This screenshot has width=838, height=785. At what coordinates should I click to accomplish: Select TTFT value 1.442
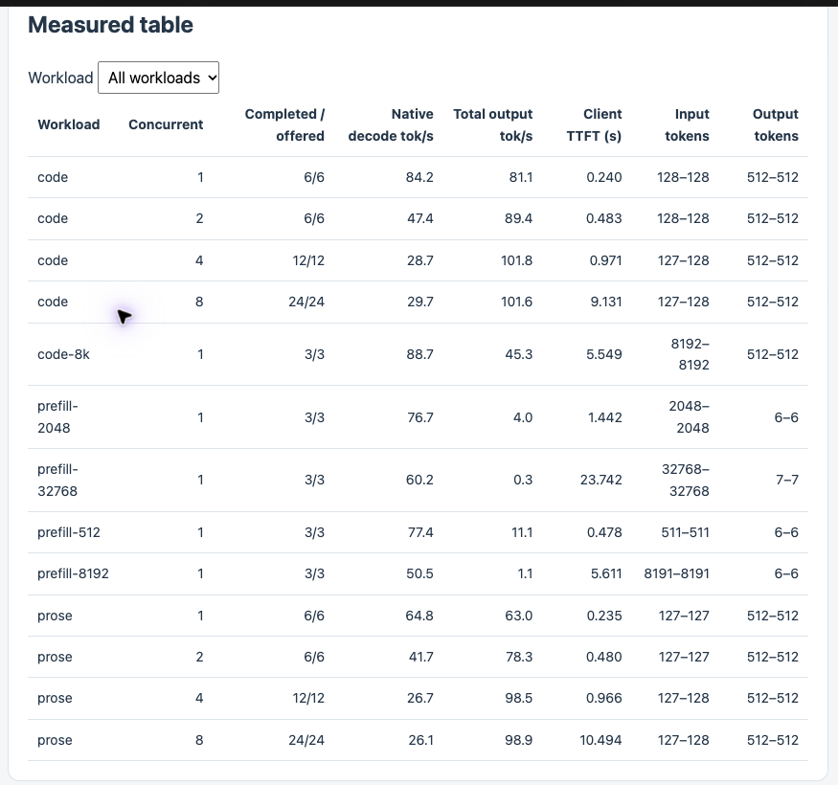pyautogui.click(x=605, y=417)
